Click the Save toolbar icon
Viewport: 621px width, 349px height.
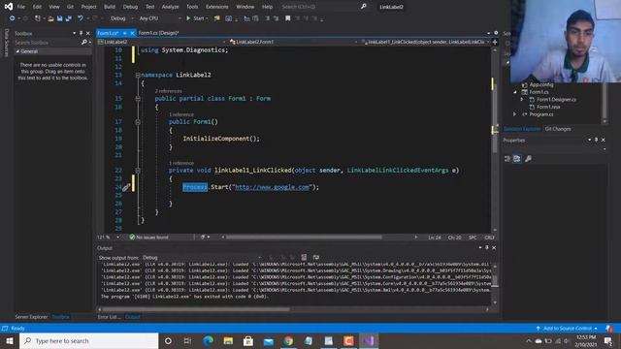pyautogui.click(x=59, y=18)
